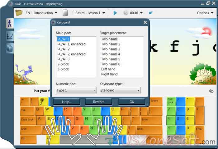Open the Options menu
The image size is (218, 149).
coord(205,13)
